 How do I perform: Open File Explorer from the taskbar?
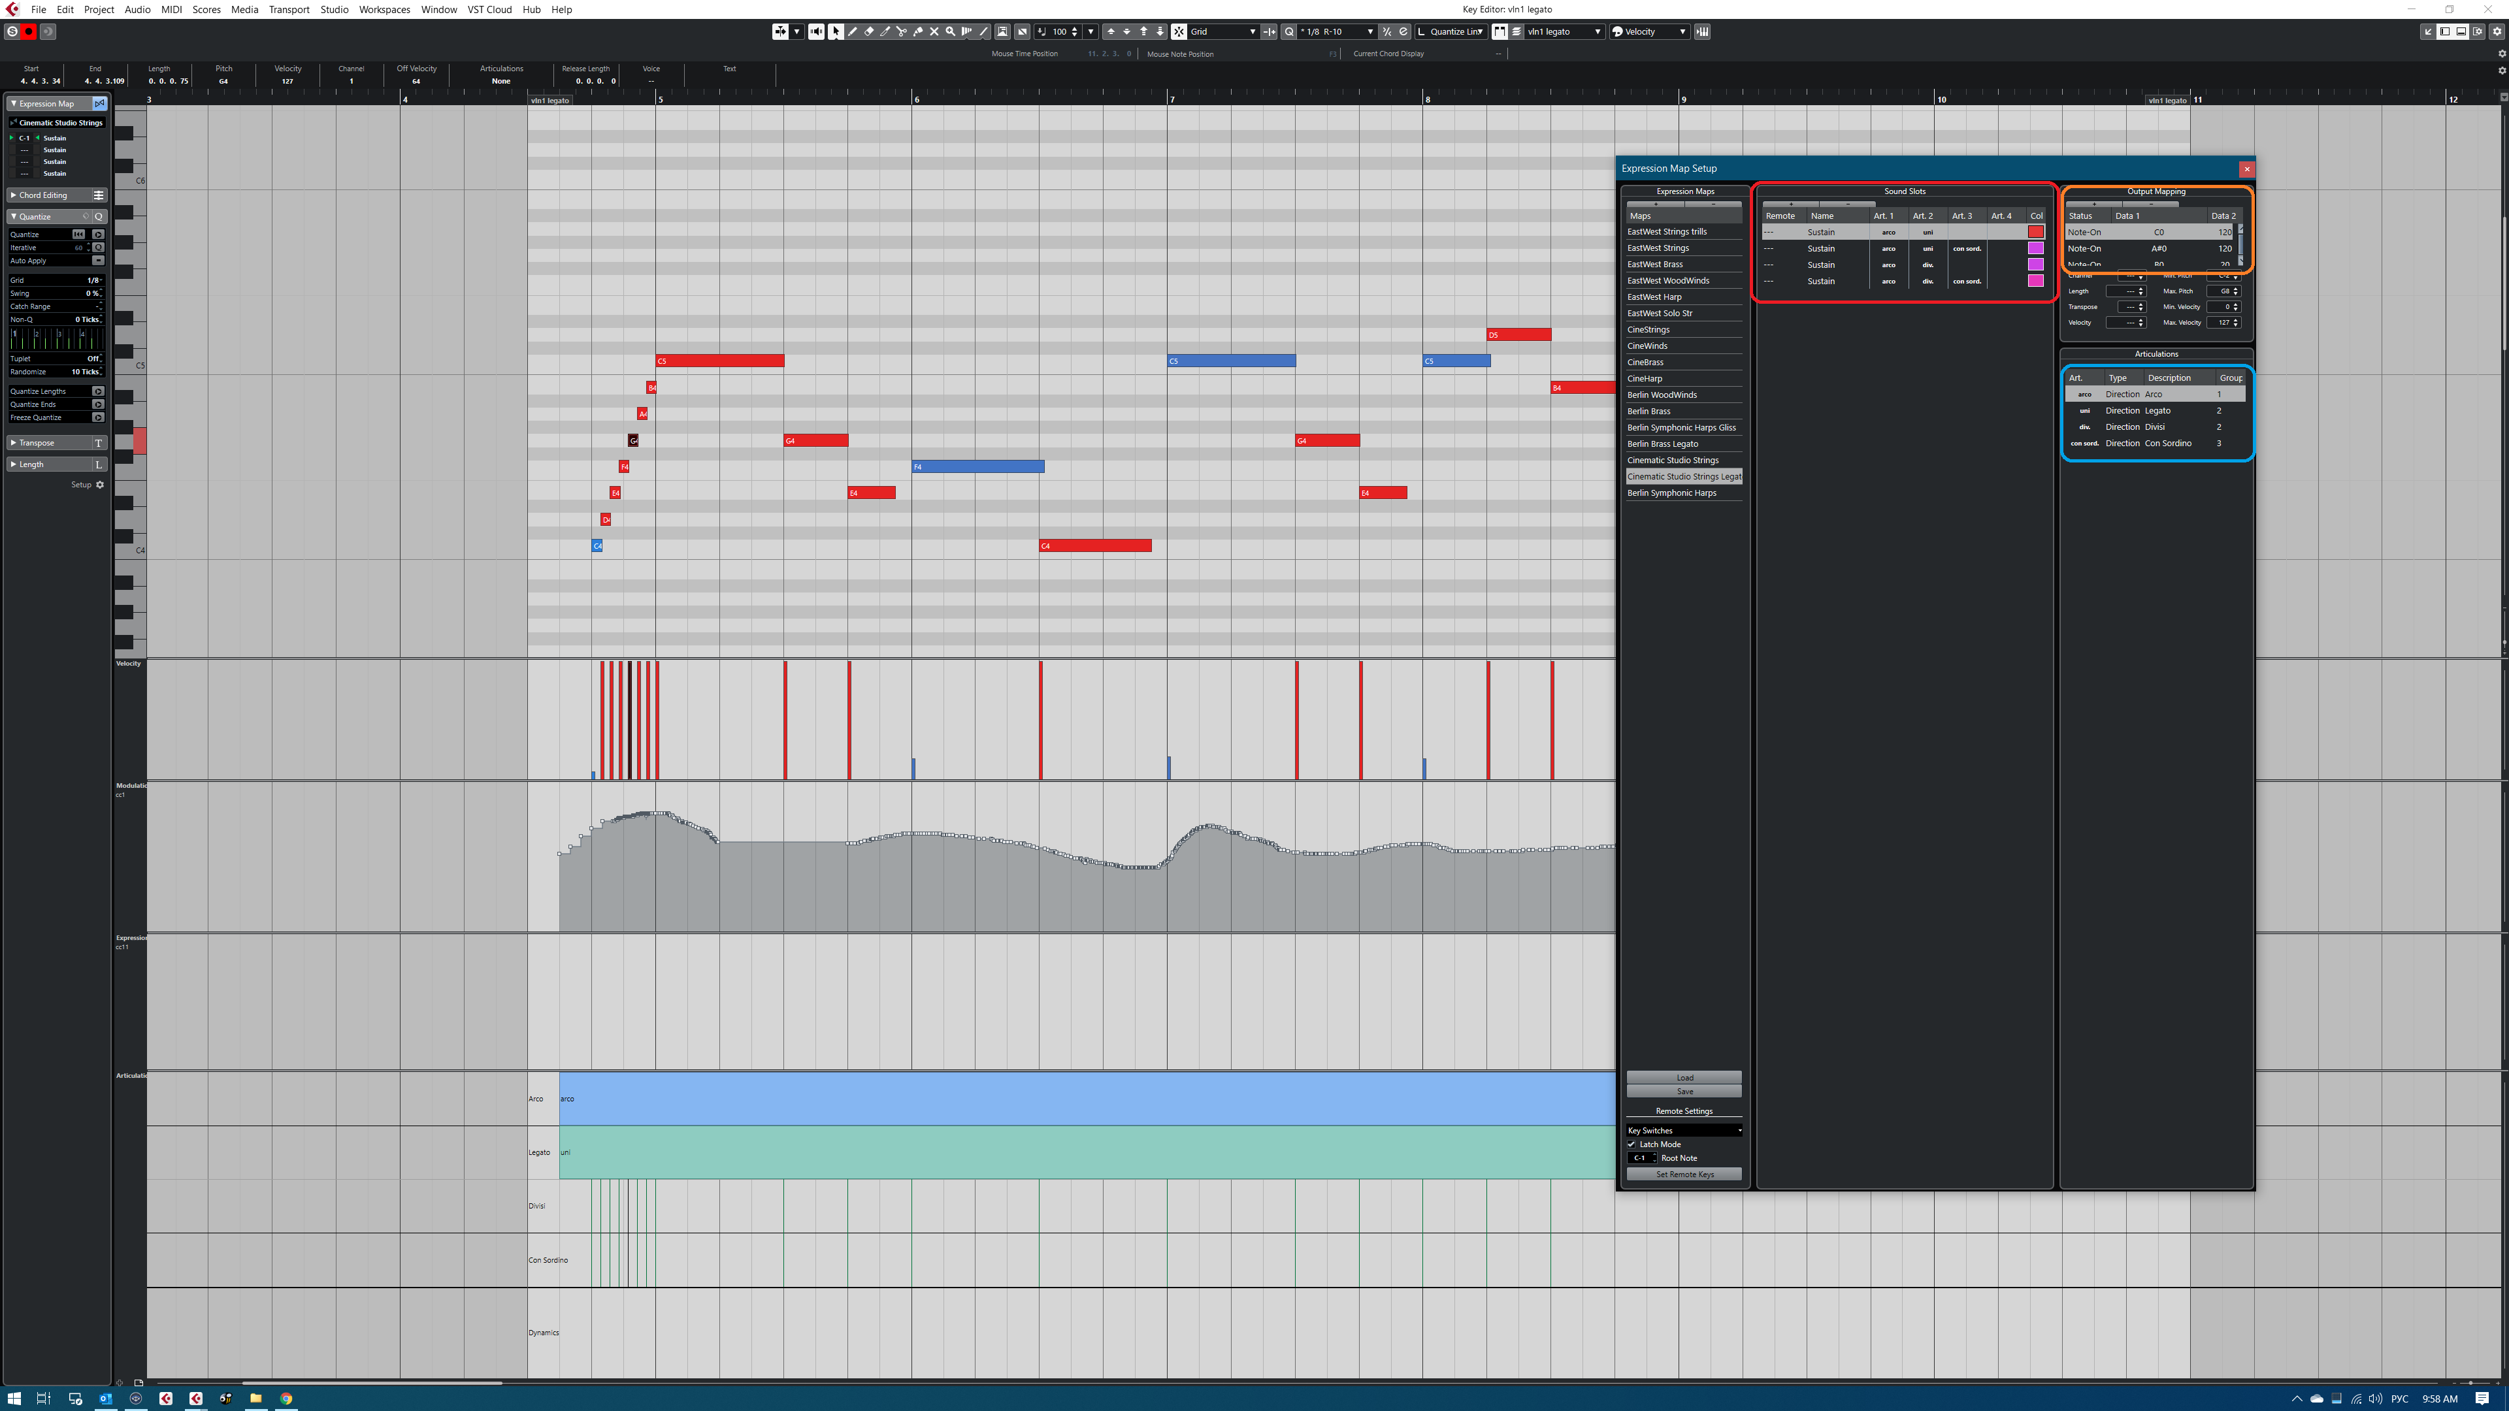click(x=256, y=1399)
